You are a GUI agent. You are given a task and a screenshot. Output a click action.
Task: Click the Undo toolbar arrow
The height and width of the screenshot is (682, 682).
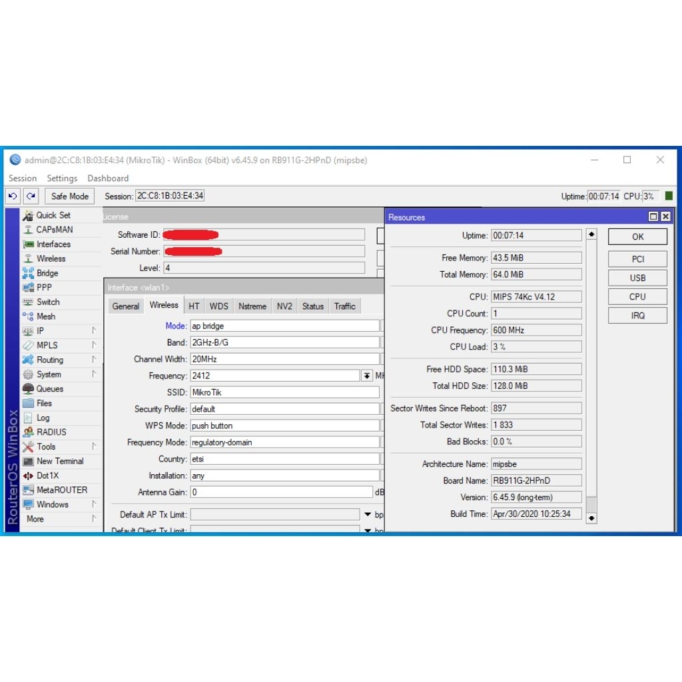tap(13, 196)
